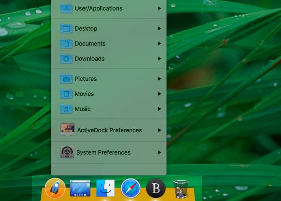The image size is (281, 201).
Task: Expand the System Preferences submenu arrow
Action: 159,152
